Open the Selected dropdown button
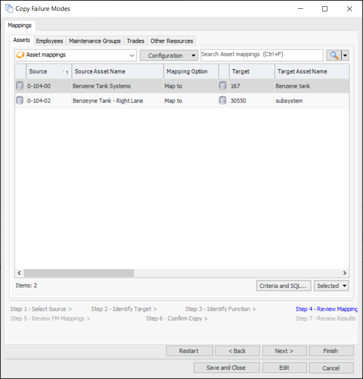The image size is (363, 379). tap(332, 286)
